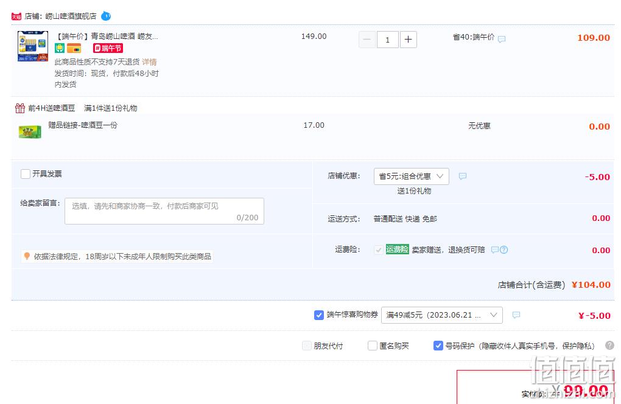The width and height of the screenshot is (621, 404).
Task: Check the 开具发票 invoice checkbox
Action: [26, 174]
